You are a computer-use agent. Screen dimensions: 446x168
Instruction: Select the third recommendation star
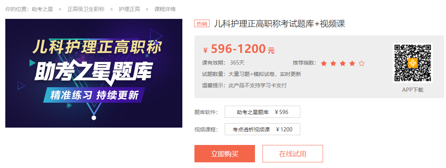(x=342, y=63)
